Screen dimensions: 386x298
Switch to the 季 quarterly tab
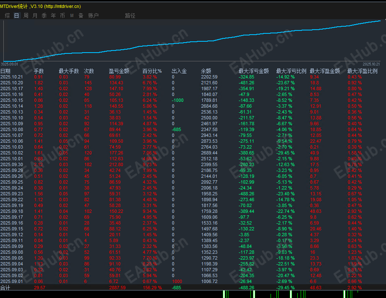(44, 15)
